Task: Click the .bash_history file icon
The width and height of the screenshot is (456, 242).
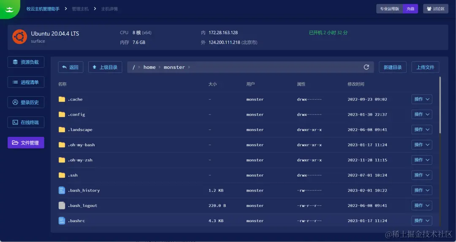Action: pyautogui.click(x=62, y=190)
